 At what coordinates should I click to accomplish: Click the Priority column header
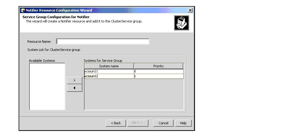coord(158,66)
